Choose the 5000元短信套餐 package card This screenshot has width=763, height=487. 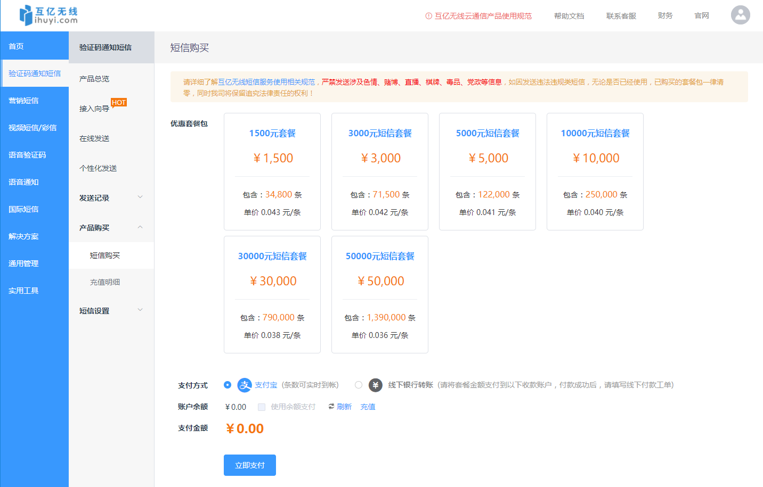[x=487, y=171]
